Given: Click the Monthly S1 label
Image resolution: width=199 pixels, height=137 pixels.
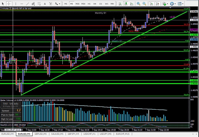Looking at the screenshot, I should (x=101, y=13).
